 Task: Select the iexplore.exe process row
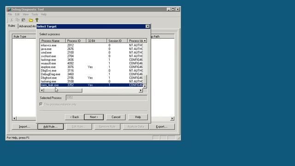click(x=92, y=67)
